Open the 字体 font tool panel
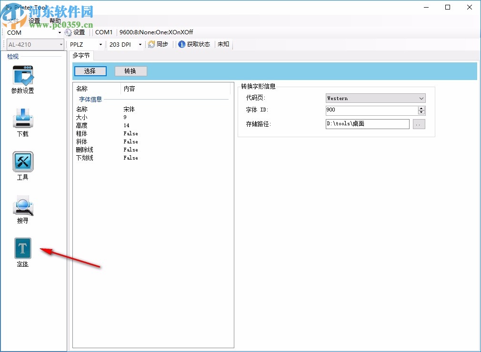This screenshot has height=352, width=481. point(22,248)
